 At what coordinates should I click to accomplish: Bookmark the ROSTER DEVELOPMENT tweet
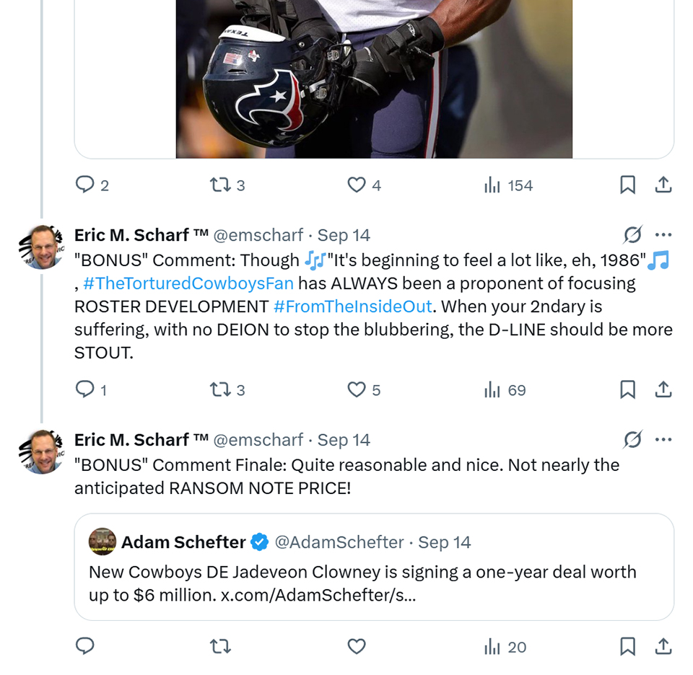[x=628, y=390]
